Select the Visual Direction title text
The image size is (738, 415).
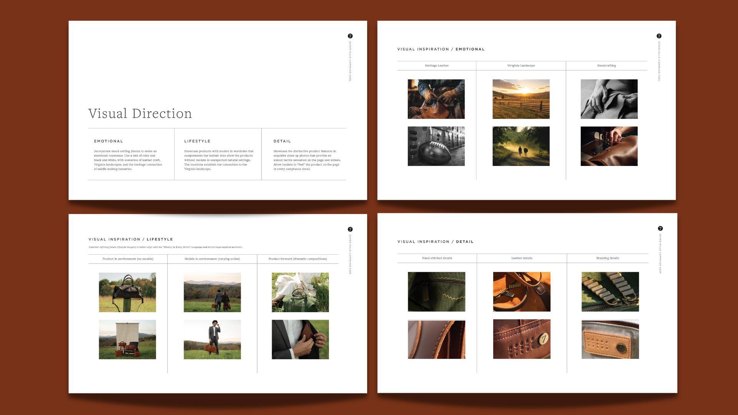point(140,114)
